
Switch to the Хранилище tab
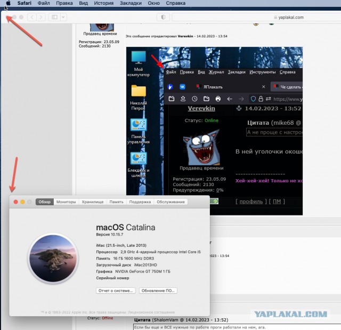click(93, 202)
